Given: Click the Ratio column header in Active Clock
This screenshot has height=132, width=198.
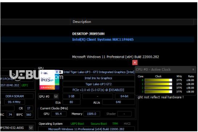Looking at the screenshot, I should (x=191, y=76).
